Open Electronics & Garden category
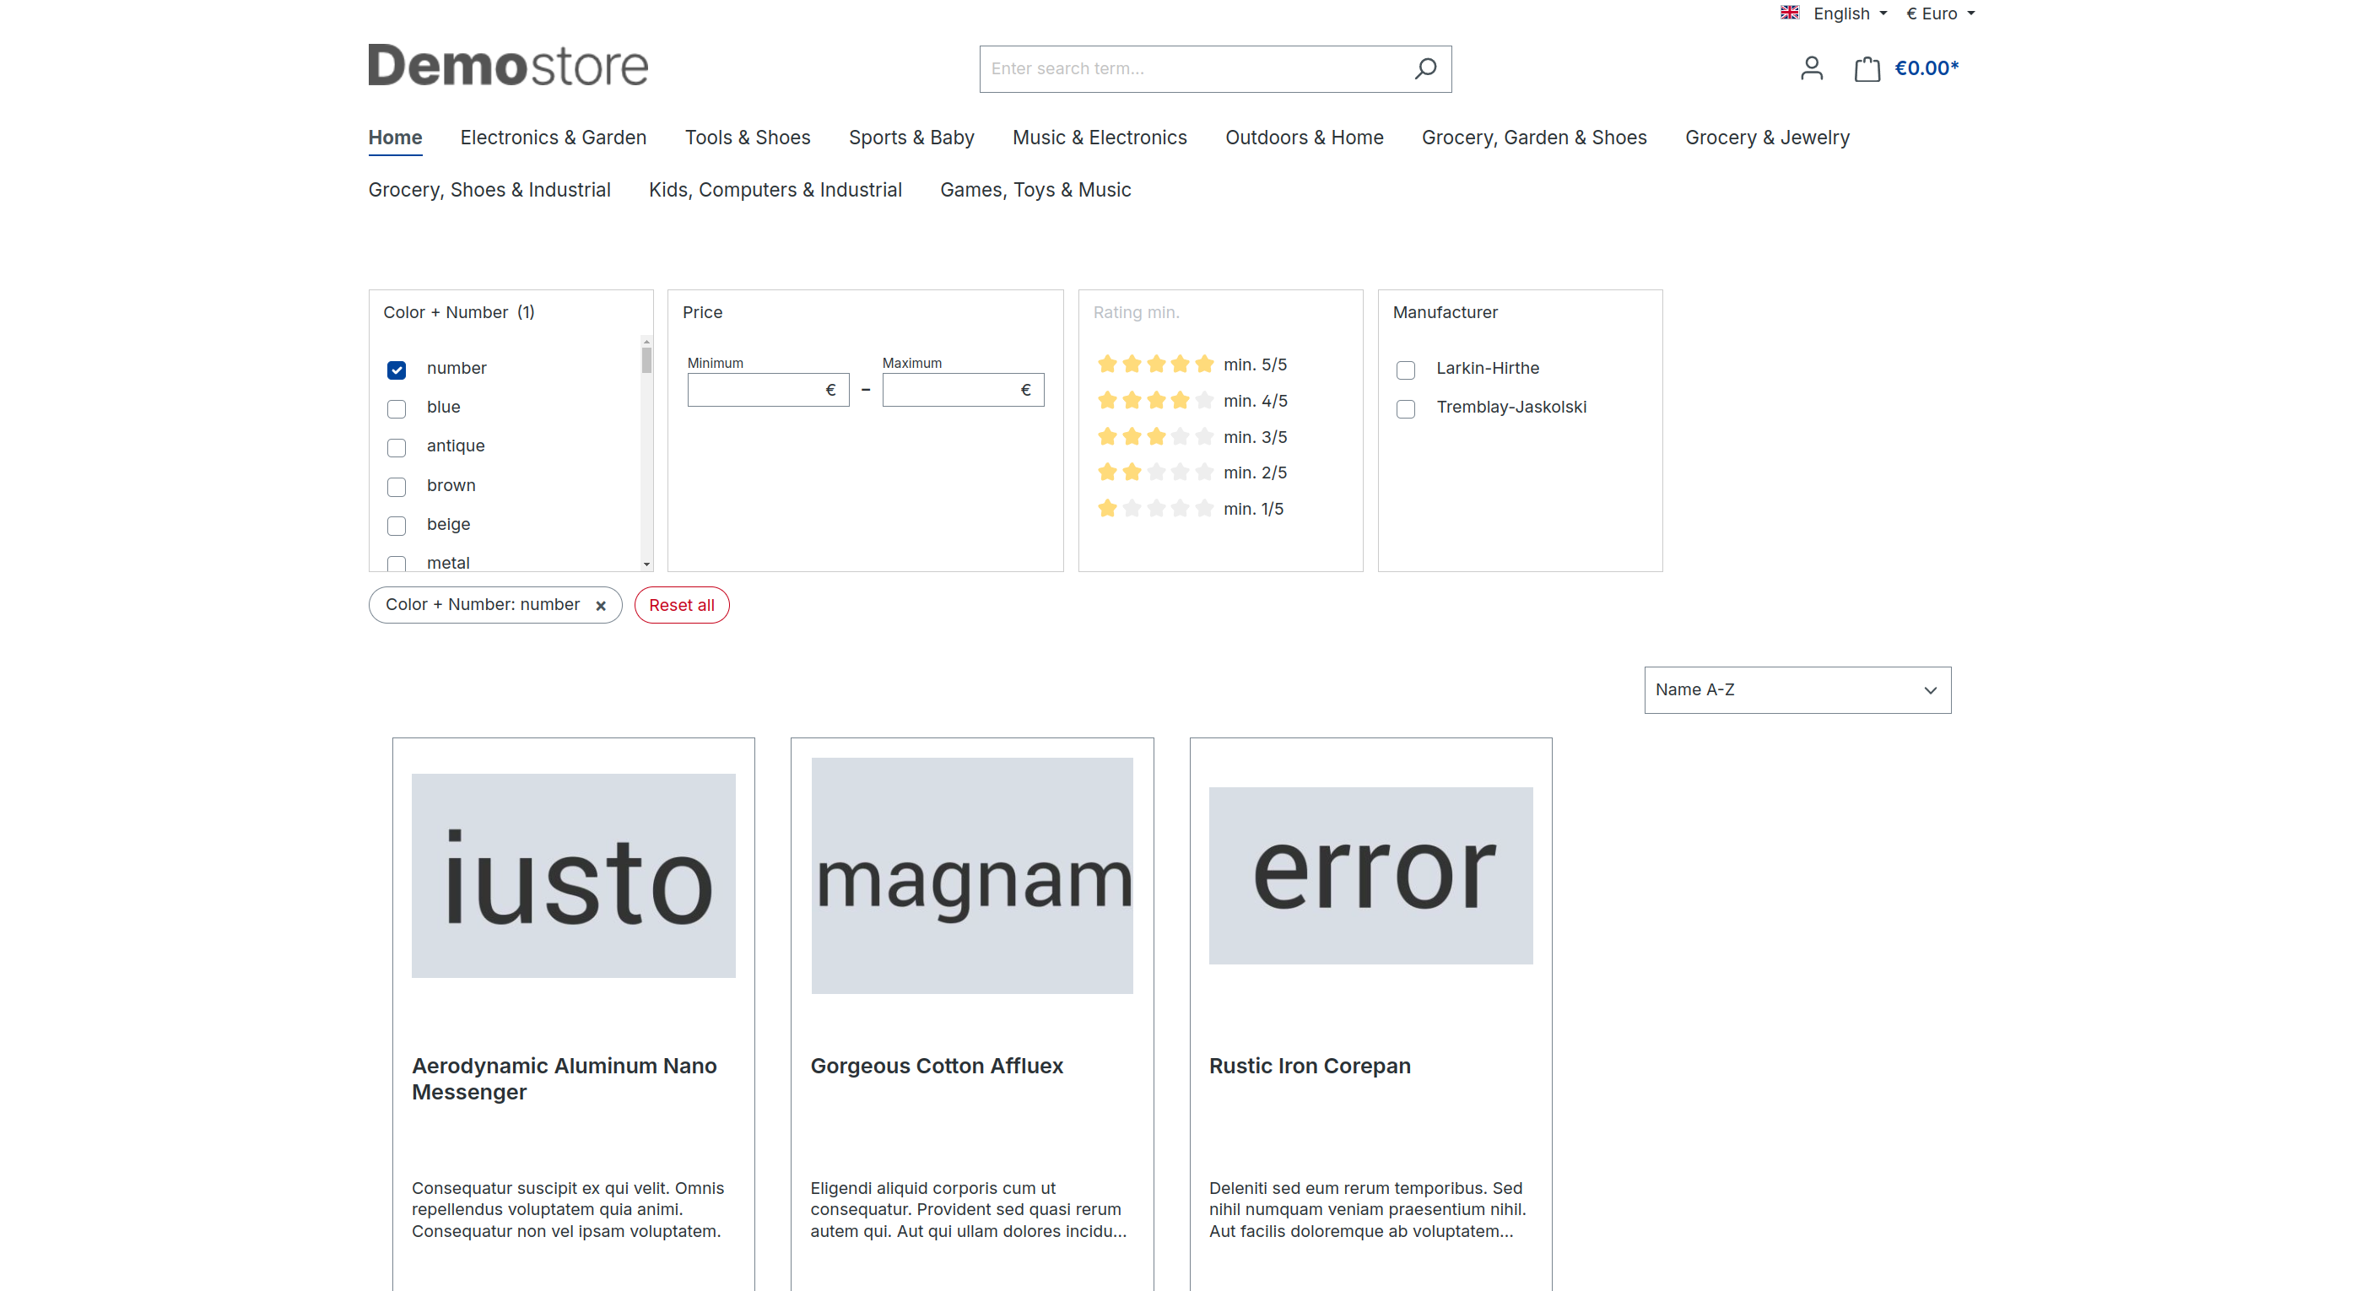 [x=554, y=138]
